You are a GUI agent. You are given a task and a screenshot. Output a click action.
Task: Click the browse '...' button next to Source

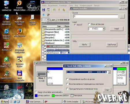click(x=122, y=16)
